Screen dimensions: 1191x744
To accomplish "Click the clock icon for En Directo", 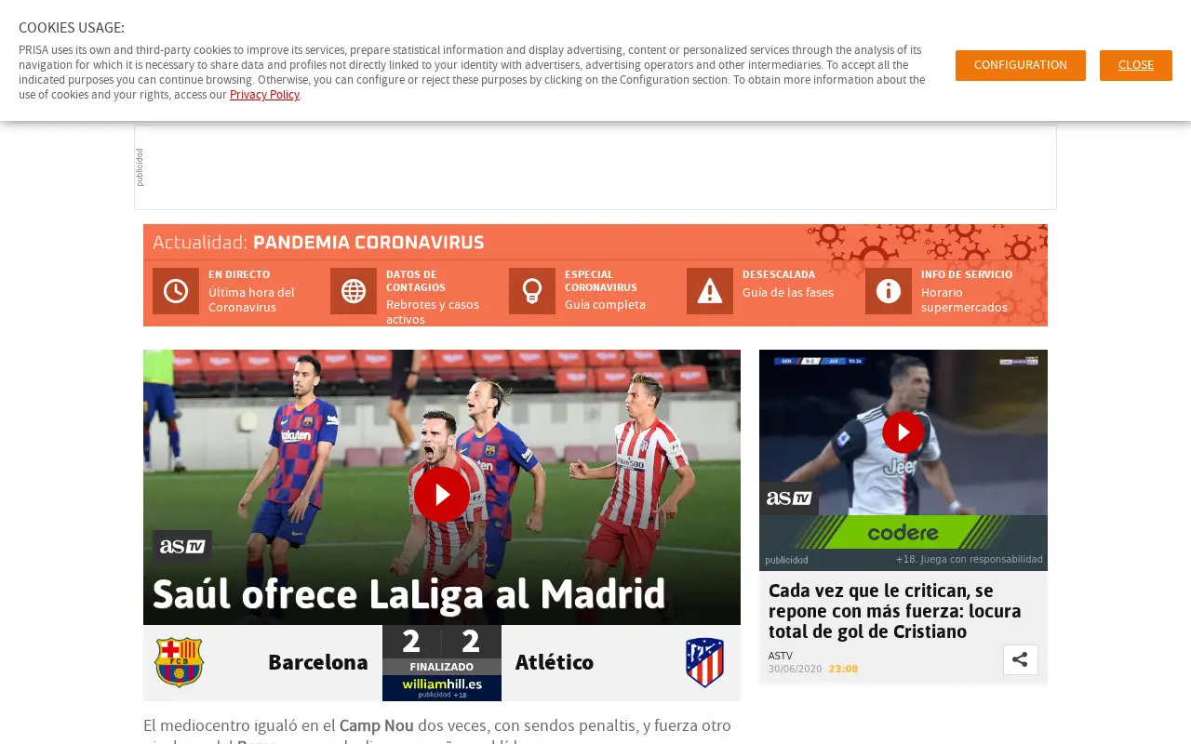I will 176,291.
